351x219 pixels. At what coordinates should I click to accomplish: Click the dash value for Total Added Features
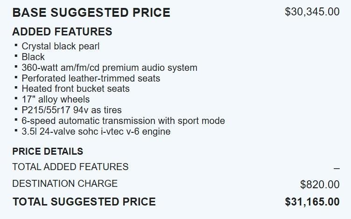[x=337, y=168]
